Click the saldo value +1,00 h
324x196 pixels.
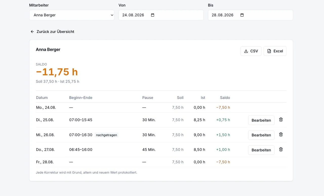point(223,150)
